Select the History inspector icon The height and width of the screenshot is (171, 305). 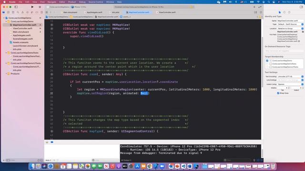285,12
